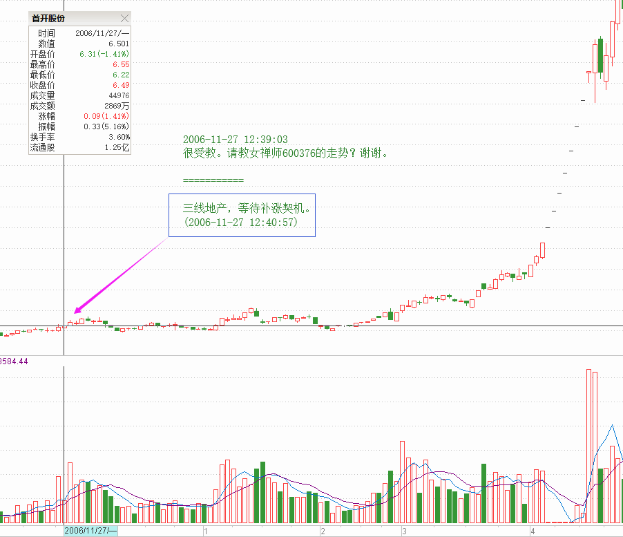Select the 最高价 value 6.55
This screenshot has height=537, width=623.
(x=120, y=64)
